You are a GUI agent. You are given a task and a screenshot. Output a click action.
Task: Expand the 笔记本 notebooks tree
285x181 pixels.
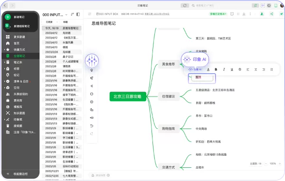point(4,62)
